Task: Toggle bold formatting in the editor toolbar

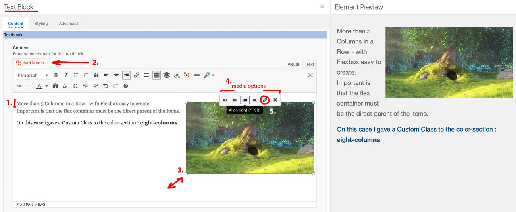Action: [56, 75]
